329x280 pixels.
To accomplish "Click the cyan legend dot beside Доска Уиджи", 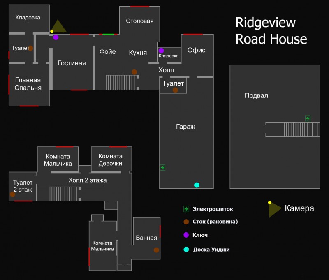I will (x=186, y=250).
